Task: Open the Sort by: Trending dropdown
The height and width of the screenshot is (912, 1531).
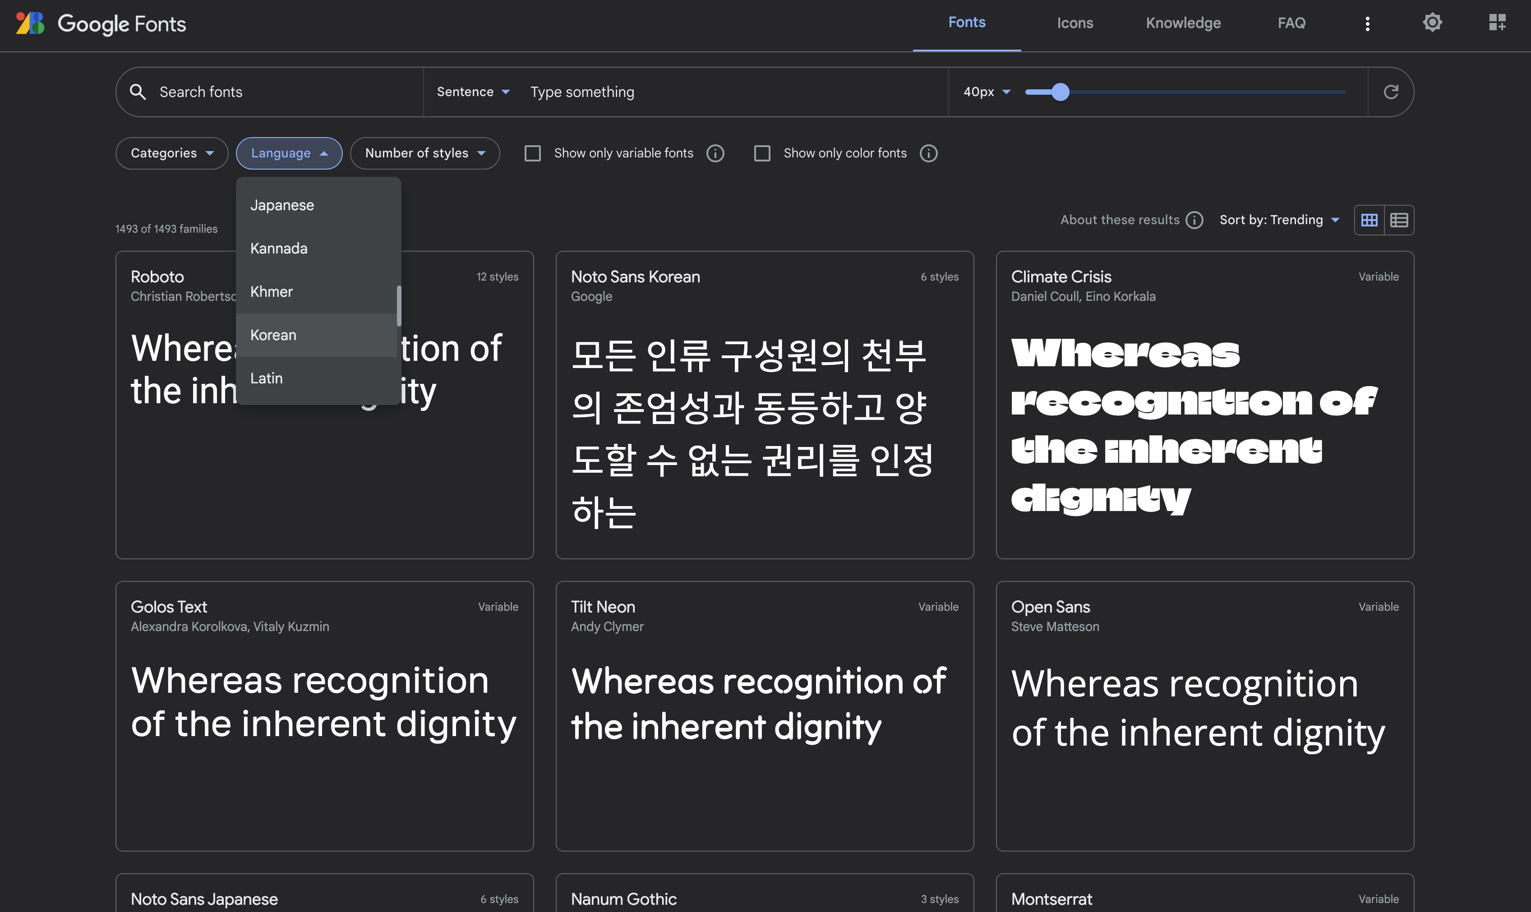Action: point(1279,220)
